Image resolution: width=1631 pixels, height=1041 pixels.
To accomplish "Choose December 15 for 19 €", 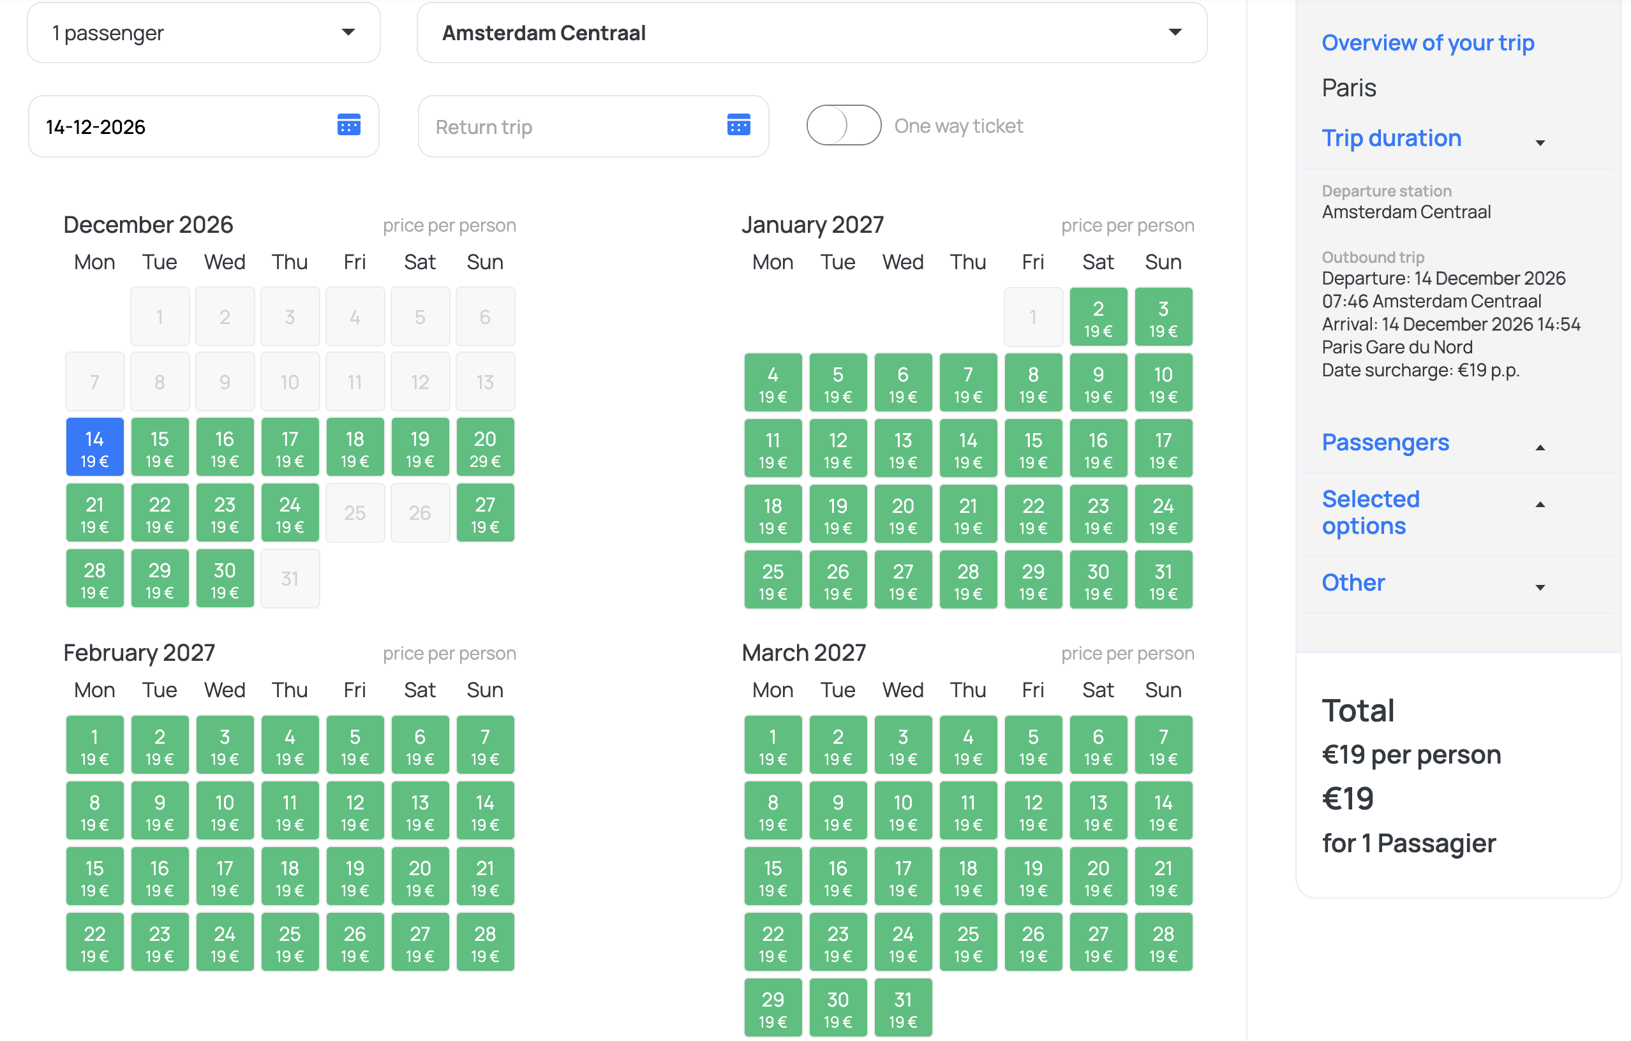I will [160, 447].
